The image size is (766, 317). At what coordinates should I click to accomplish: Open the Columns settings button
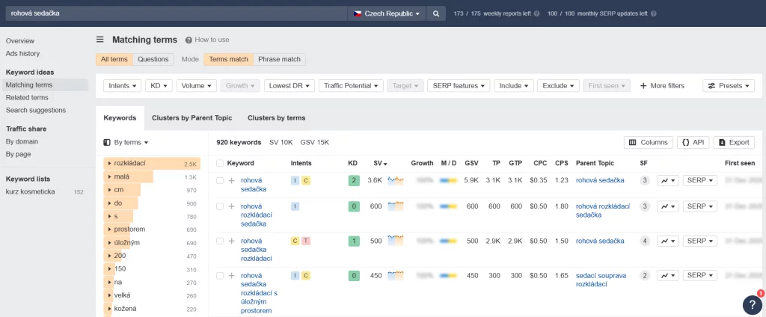(x=648, y=142)
